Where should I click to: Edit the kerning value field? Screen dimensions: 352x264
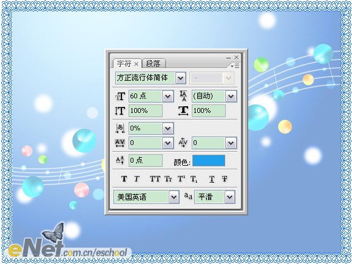pos(209,143)
